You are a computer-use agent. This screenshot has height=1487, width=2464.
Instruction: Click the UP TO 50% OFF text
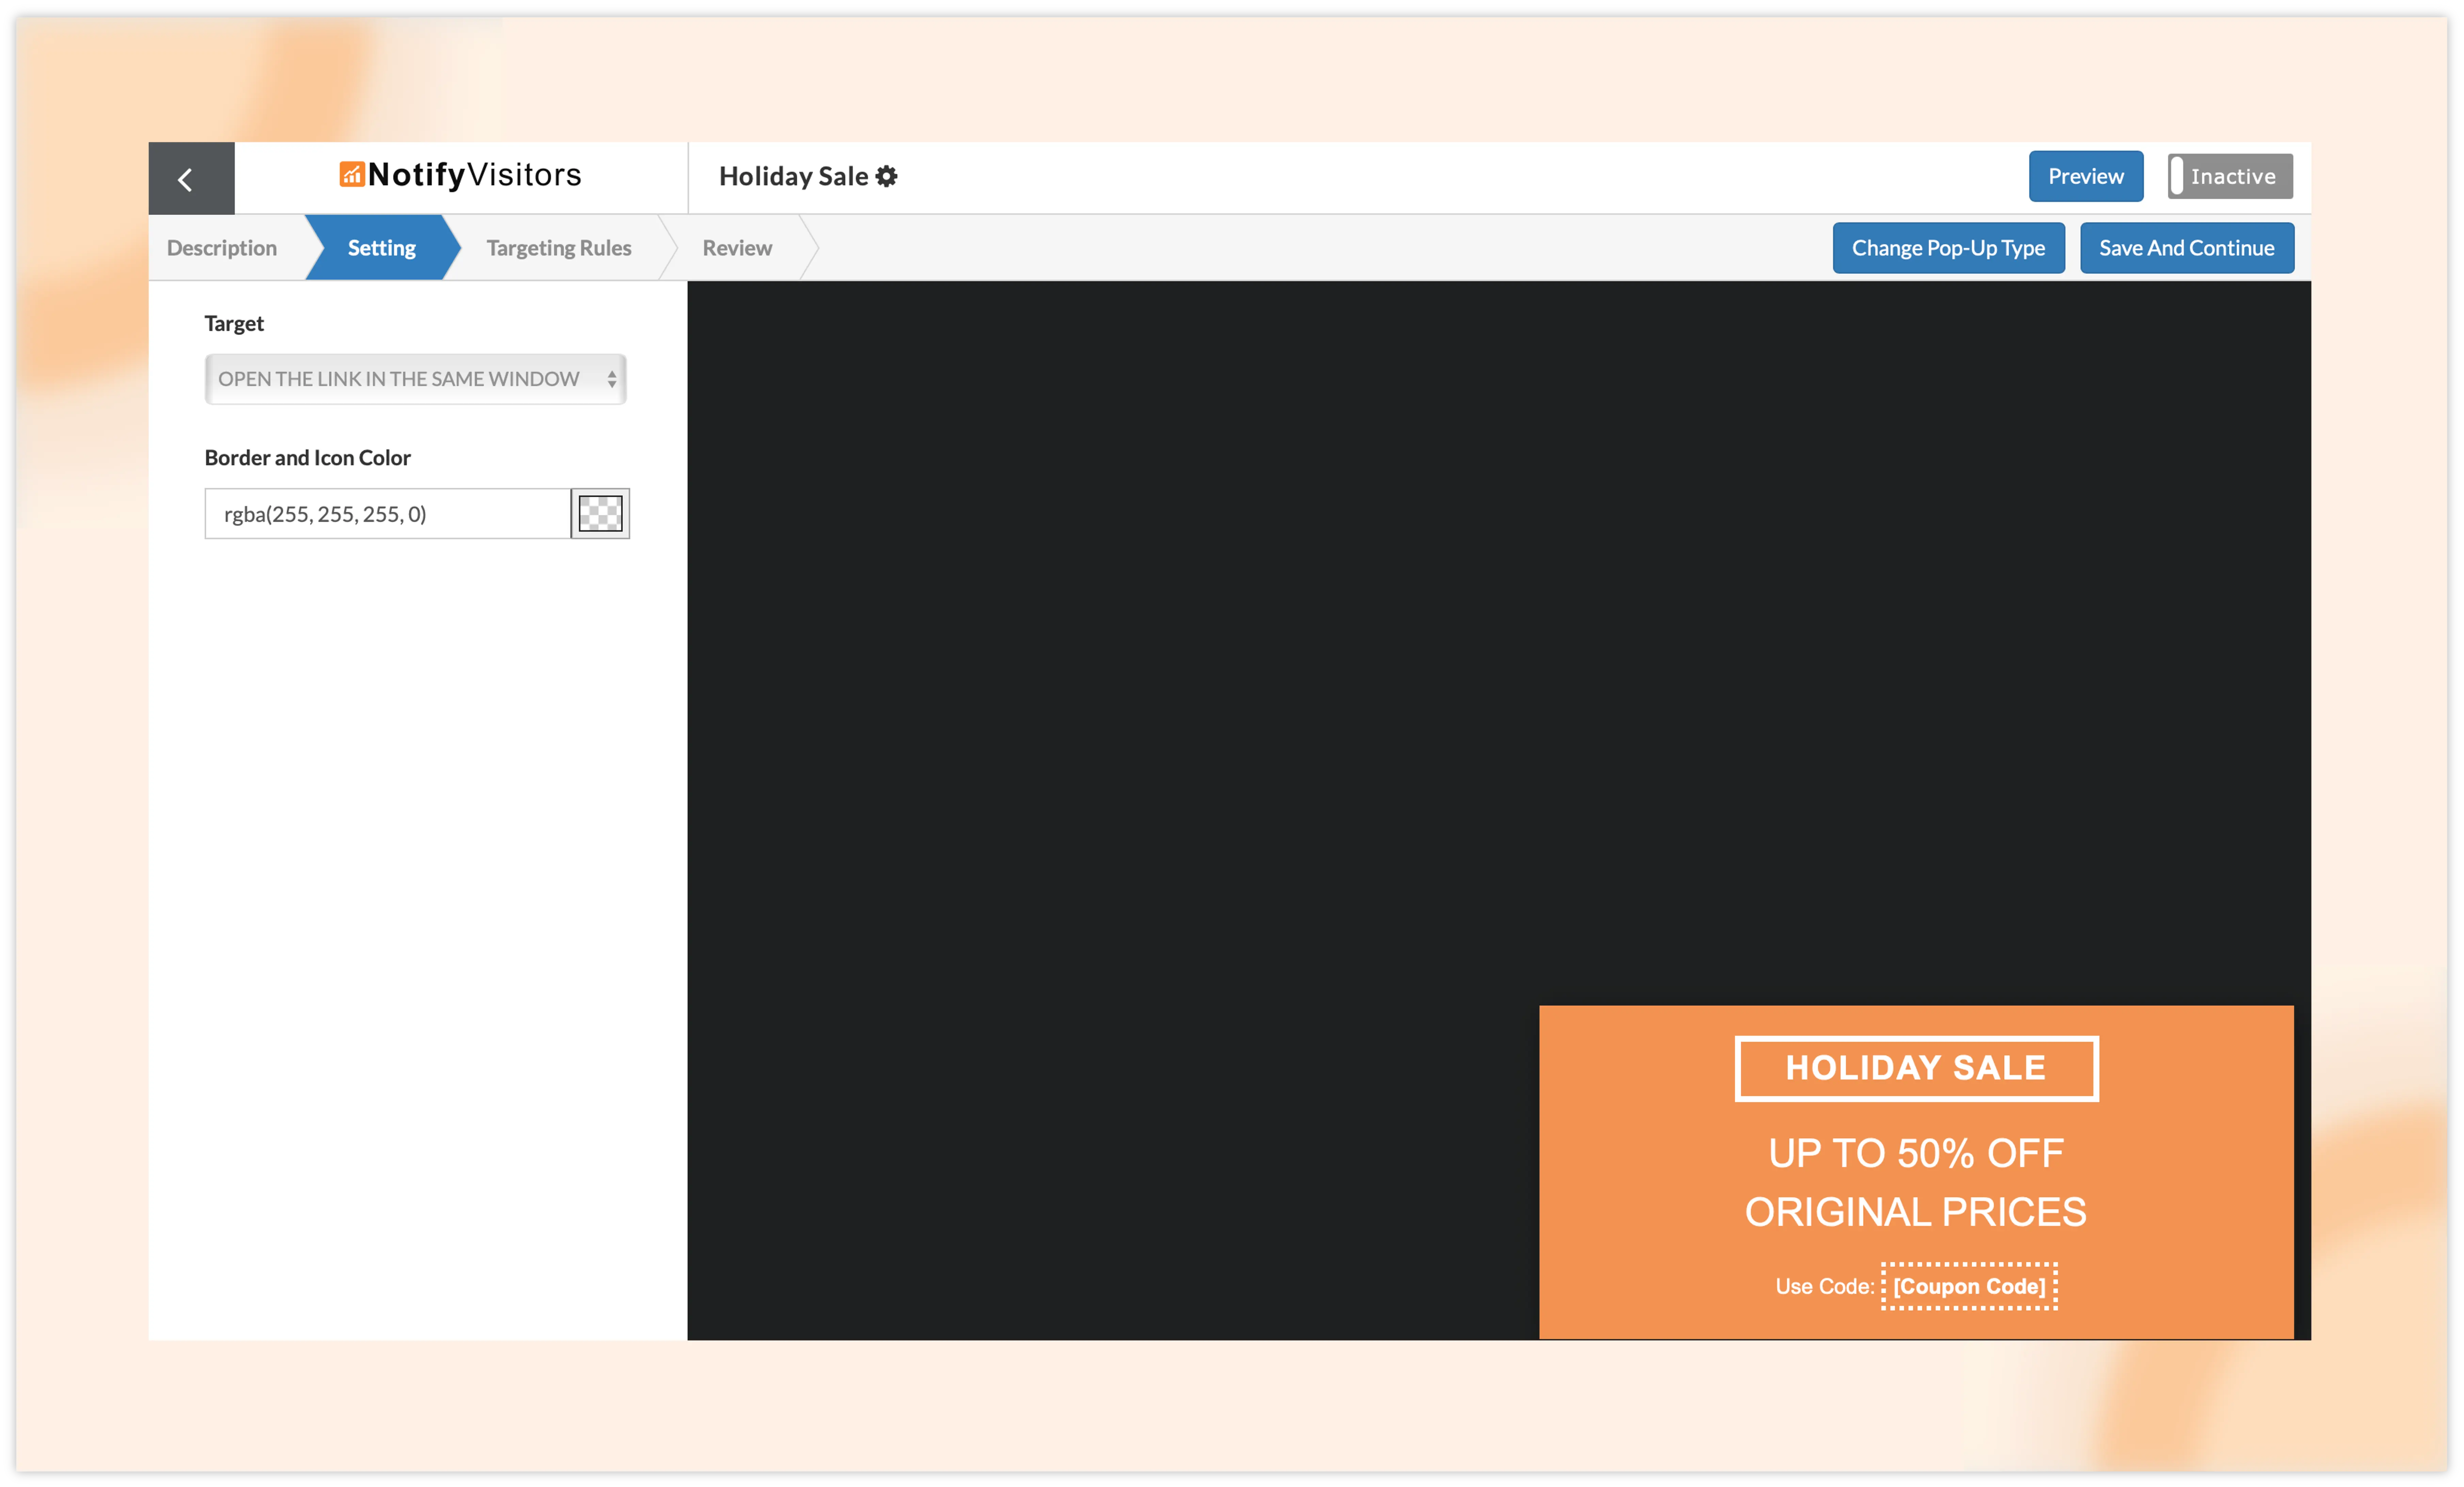tap(1915, 1153)
